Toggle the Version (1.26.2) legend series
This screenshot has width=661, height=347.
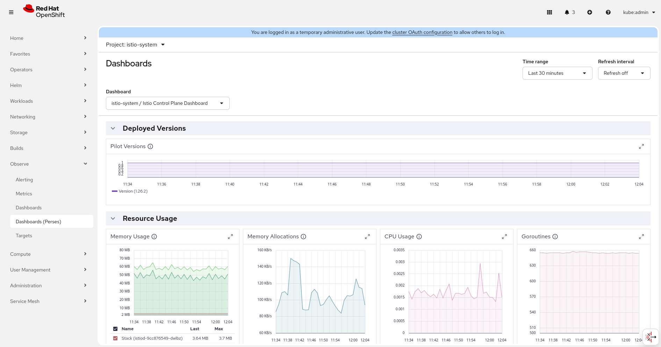coord(130,191)
